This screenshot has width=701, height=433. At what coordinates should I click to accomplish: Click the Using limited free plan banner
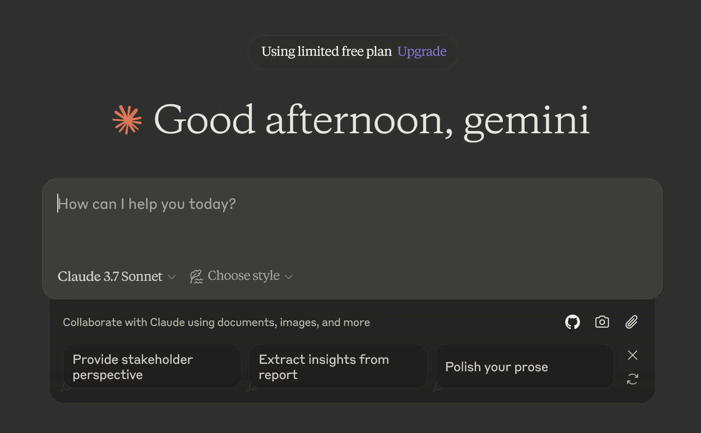(x=353, y=52)
